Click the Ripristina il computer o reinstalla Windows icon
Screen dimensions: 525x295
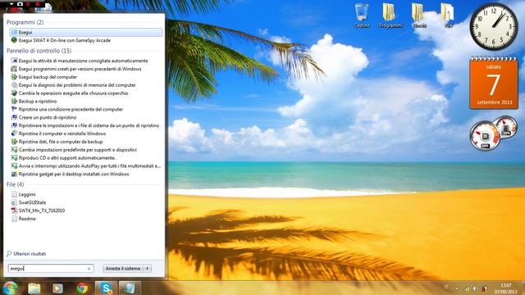(14, 134)
